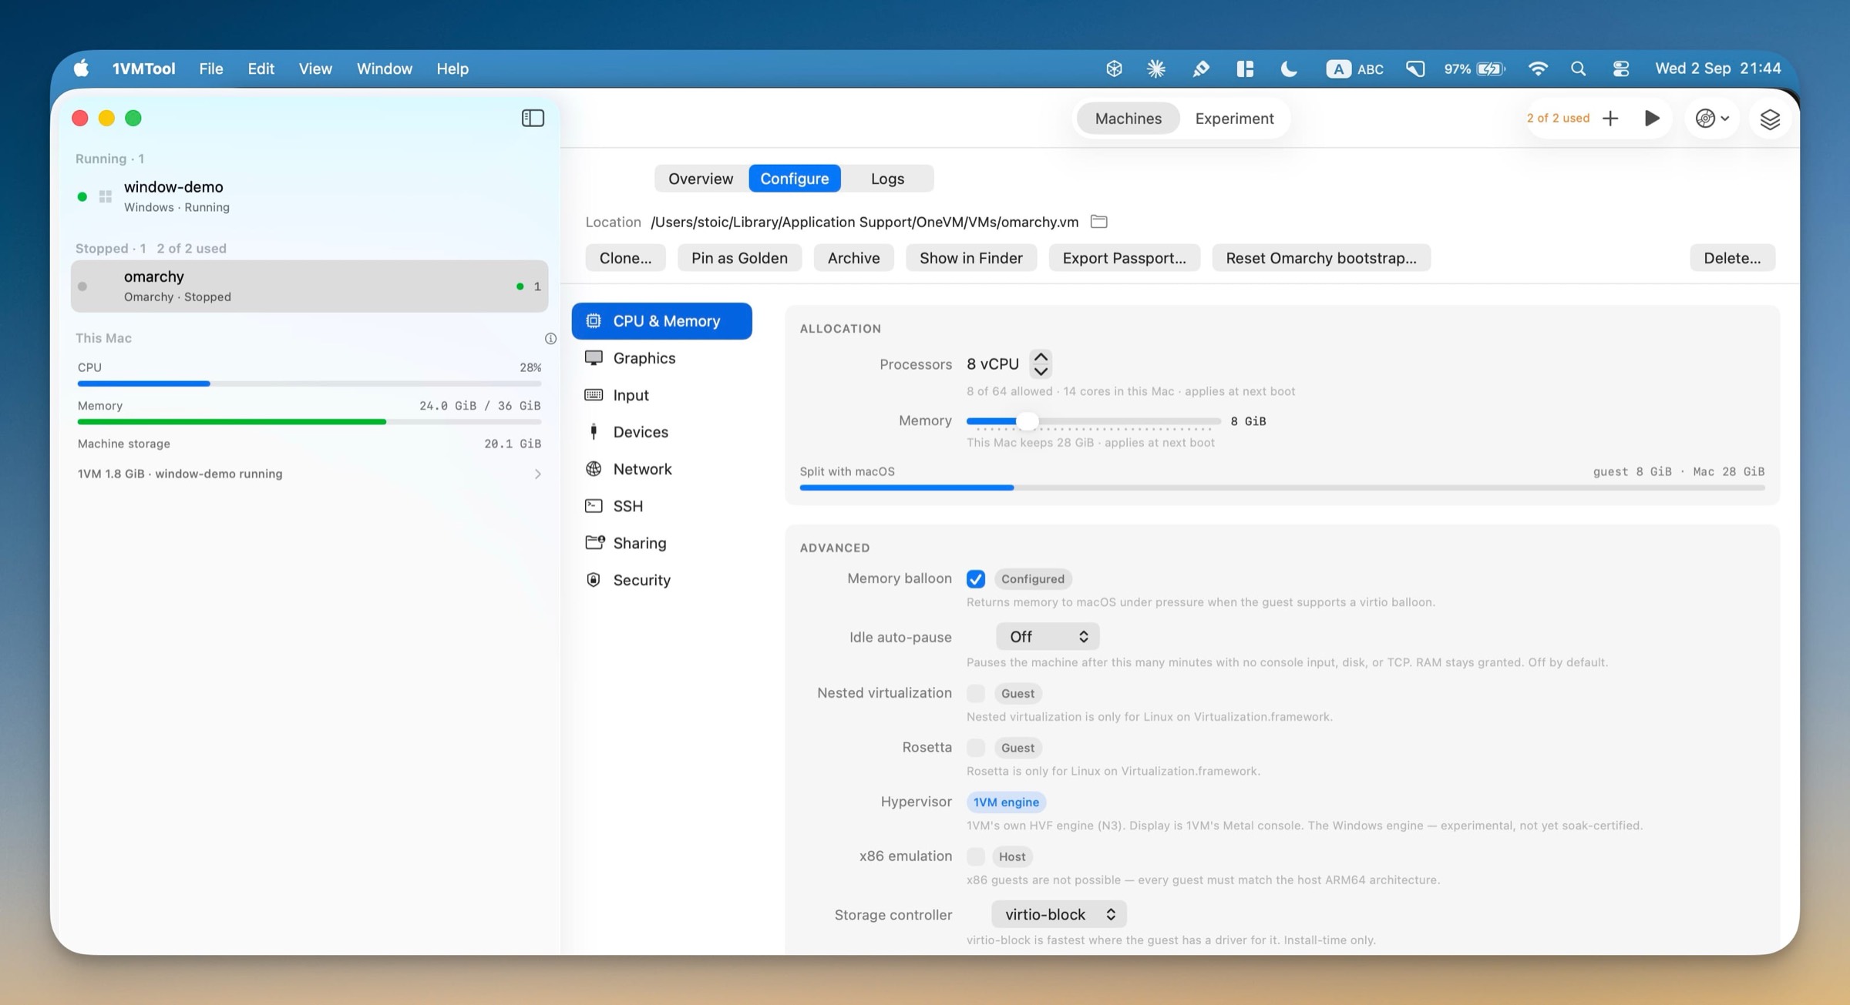This screenshot has height=1005, width=1850.
Task: Click Pin as Golden button
Action: point(739,258)
